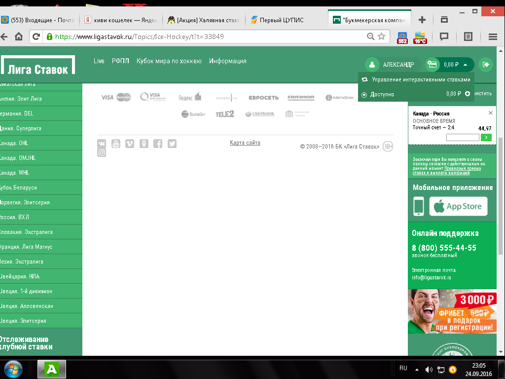505x379 pixels.
Task: Open Кубок мира по хоккею menu
Action: click(169, 61)
